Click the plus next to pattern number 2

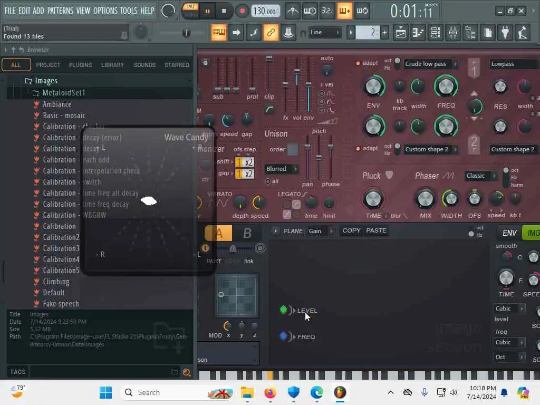tap(384, 33)
